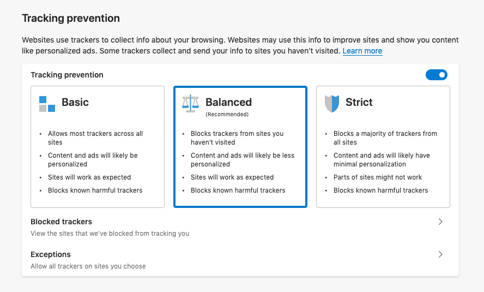The height and width of the screenshot is (292, 484).
Task: Click the Basic level squares icon
Action: click(x=47, y=103)
